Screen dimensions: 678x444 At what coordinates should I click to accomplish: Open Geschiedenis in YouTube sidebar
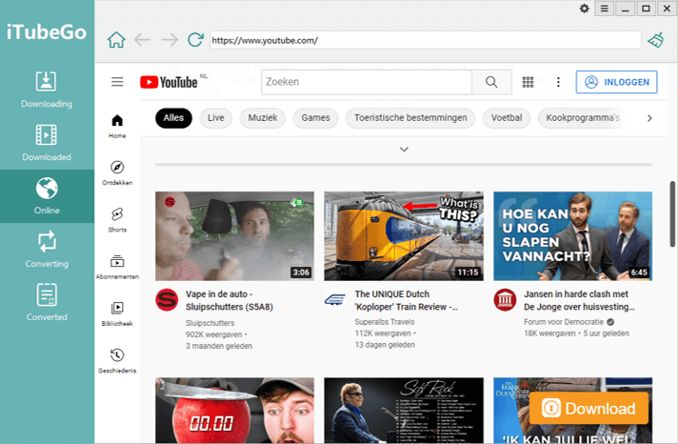pos(117,361)
